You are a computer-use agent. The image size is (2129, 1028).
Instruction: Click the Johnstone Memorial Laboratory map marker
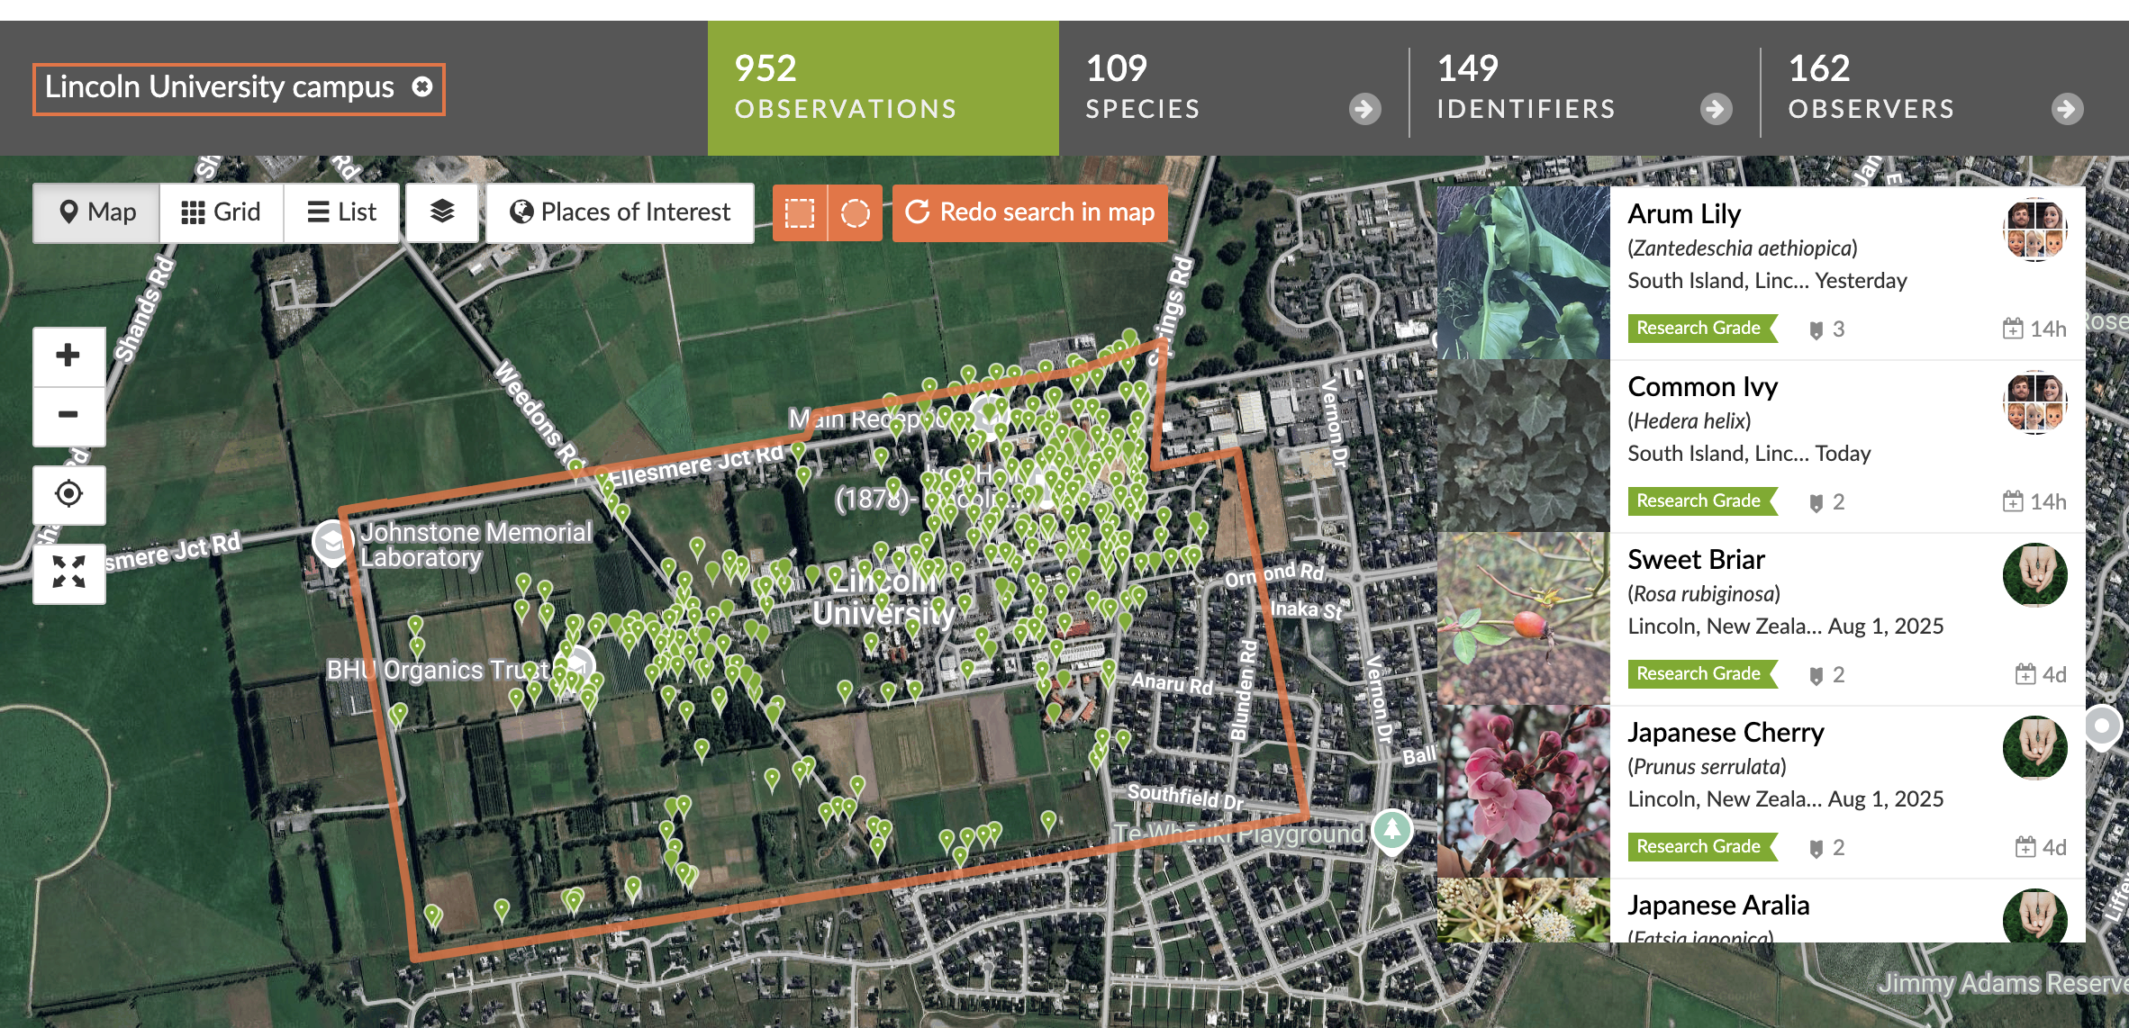[x=331, y=542]
